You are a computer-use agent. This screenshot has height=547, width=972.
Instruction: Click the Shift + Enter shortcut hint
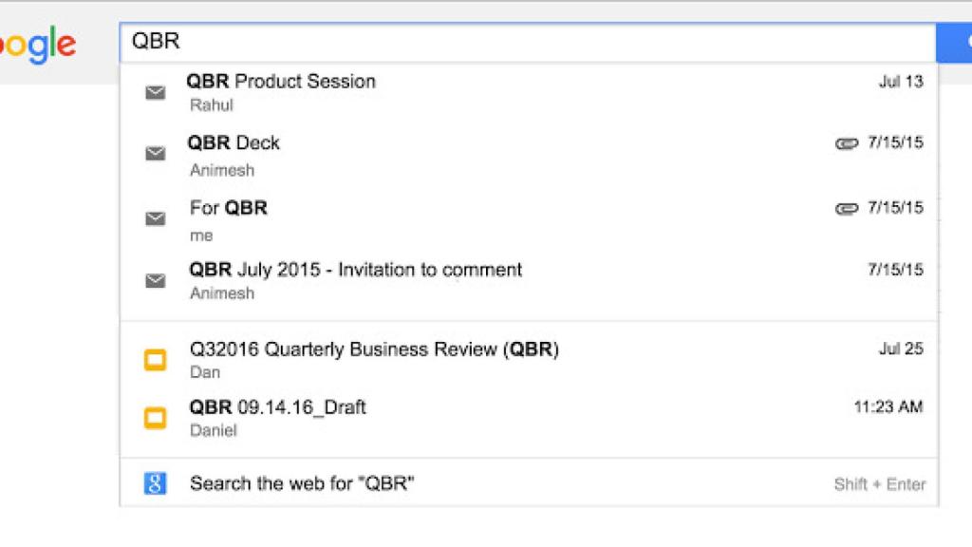pos(879,484)
